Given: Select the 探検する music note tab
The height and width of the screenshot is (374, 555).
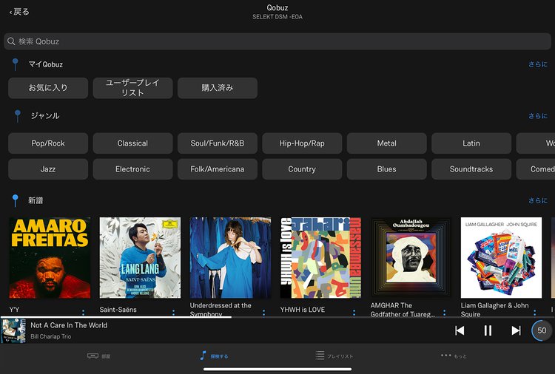Looking at the screenshot, I should pos(214,356).
